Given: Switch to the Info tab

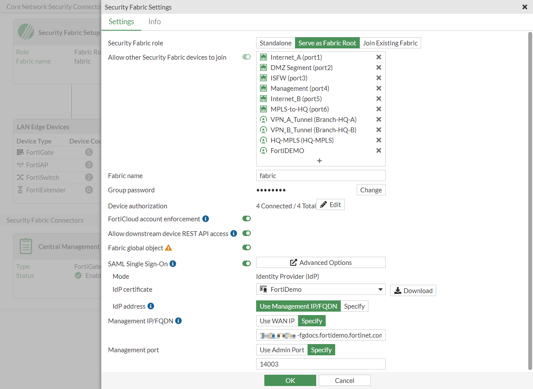Looking at the screenshot, I should pyautogui.click(x=154, y=22).
